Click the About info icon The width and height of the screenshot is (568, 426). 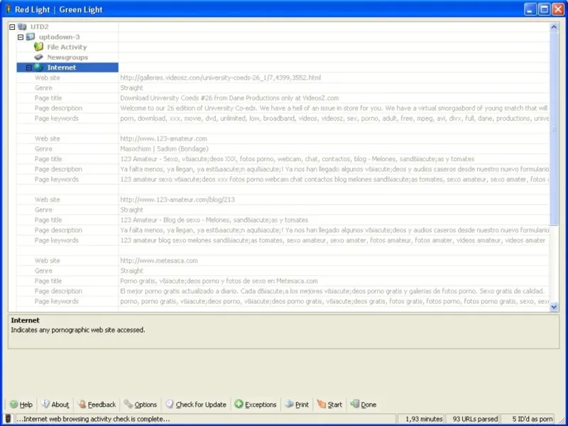click(45, 404)
